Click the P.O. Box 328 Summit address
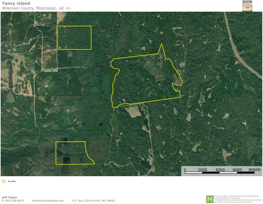 [93, 201]
